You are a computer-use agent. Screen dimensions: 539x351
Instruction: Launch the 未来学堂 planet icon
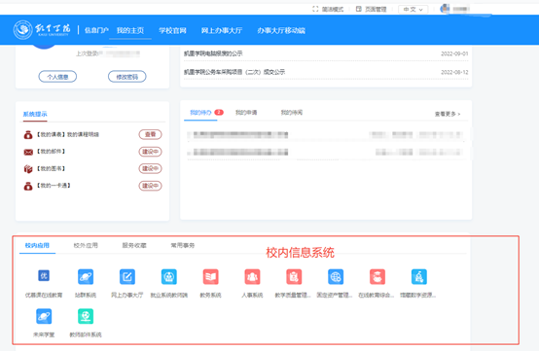tap(44, 316)
